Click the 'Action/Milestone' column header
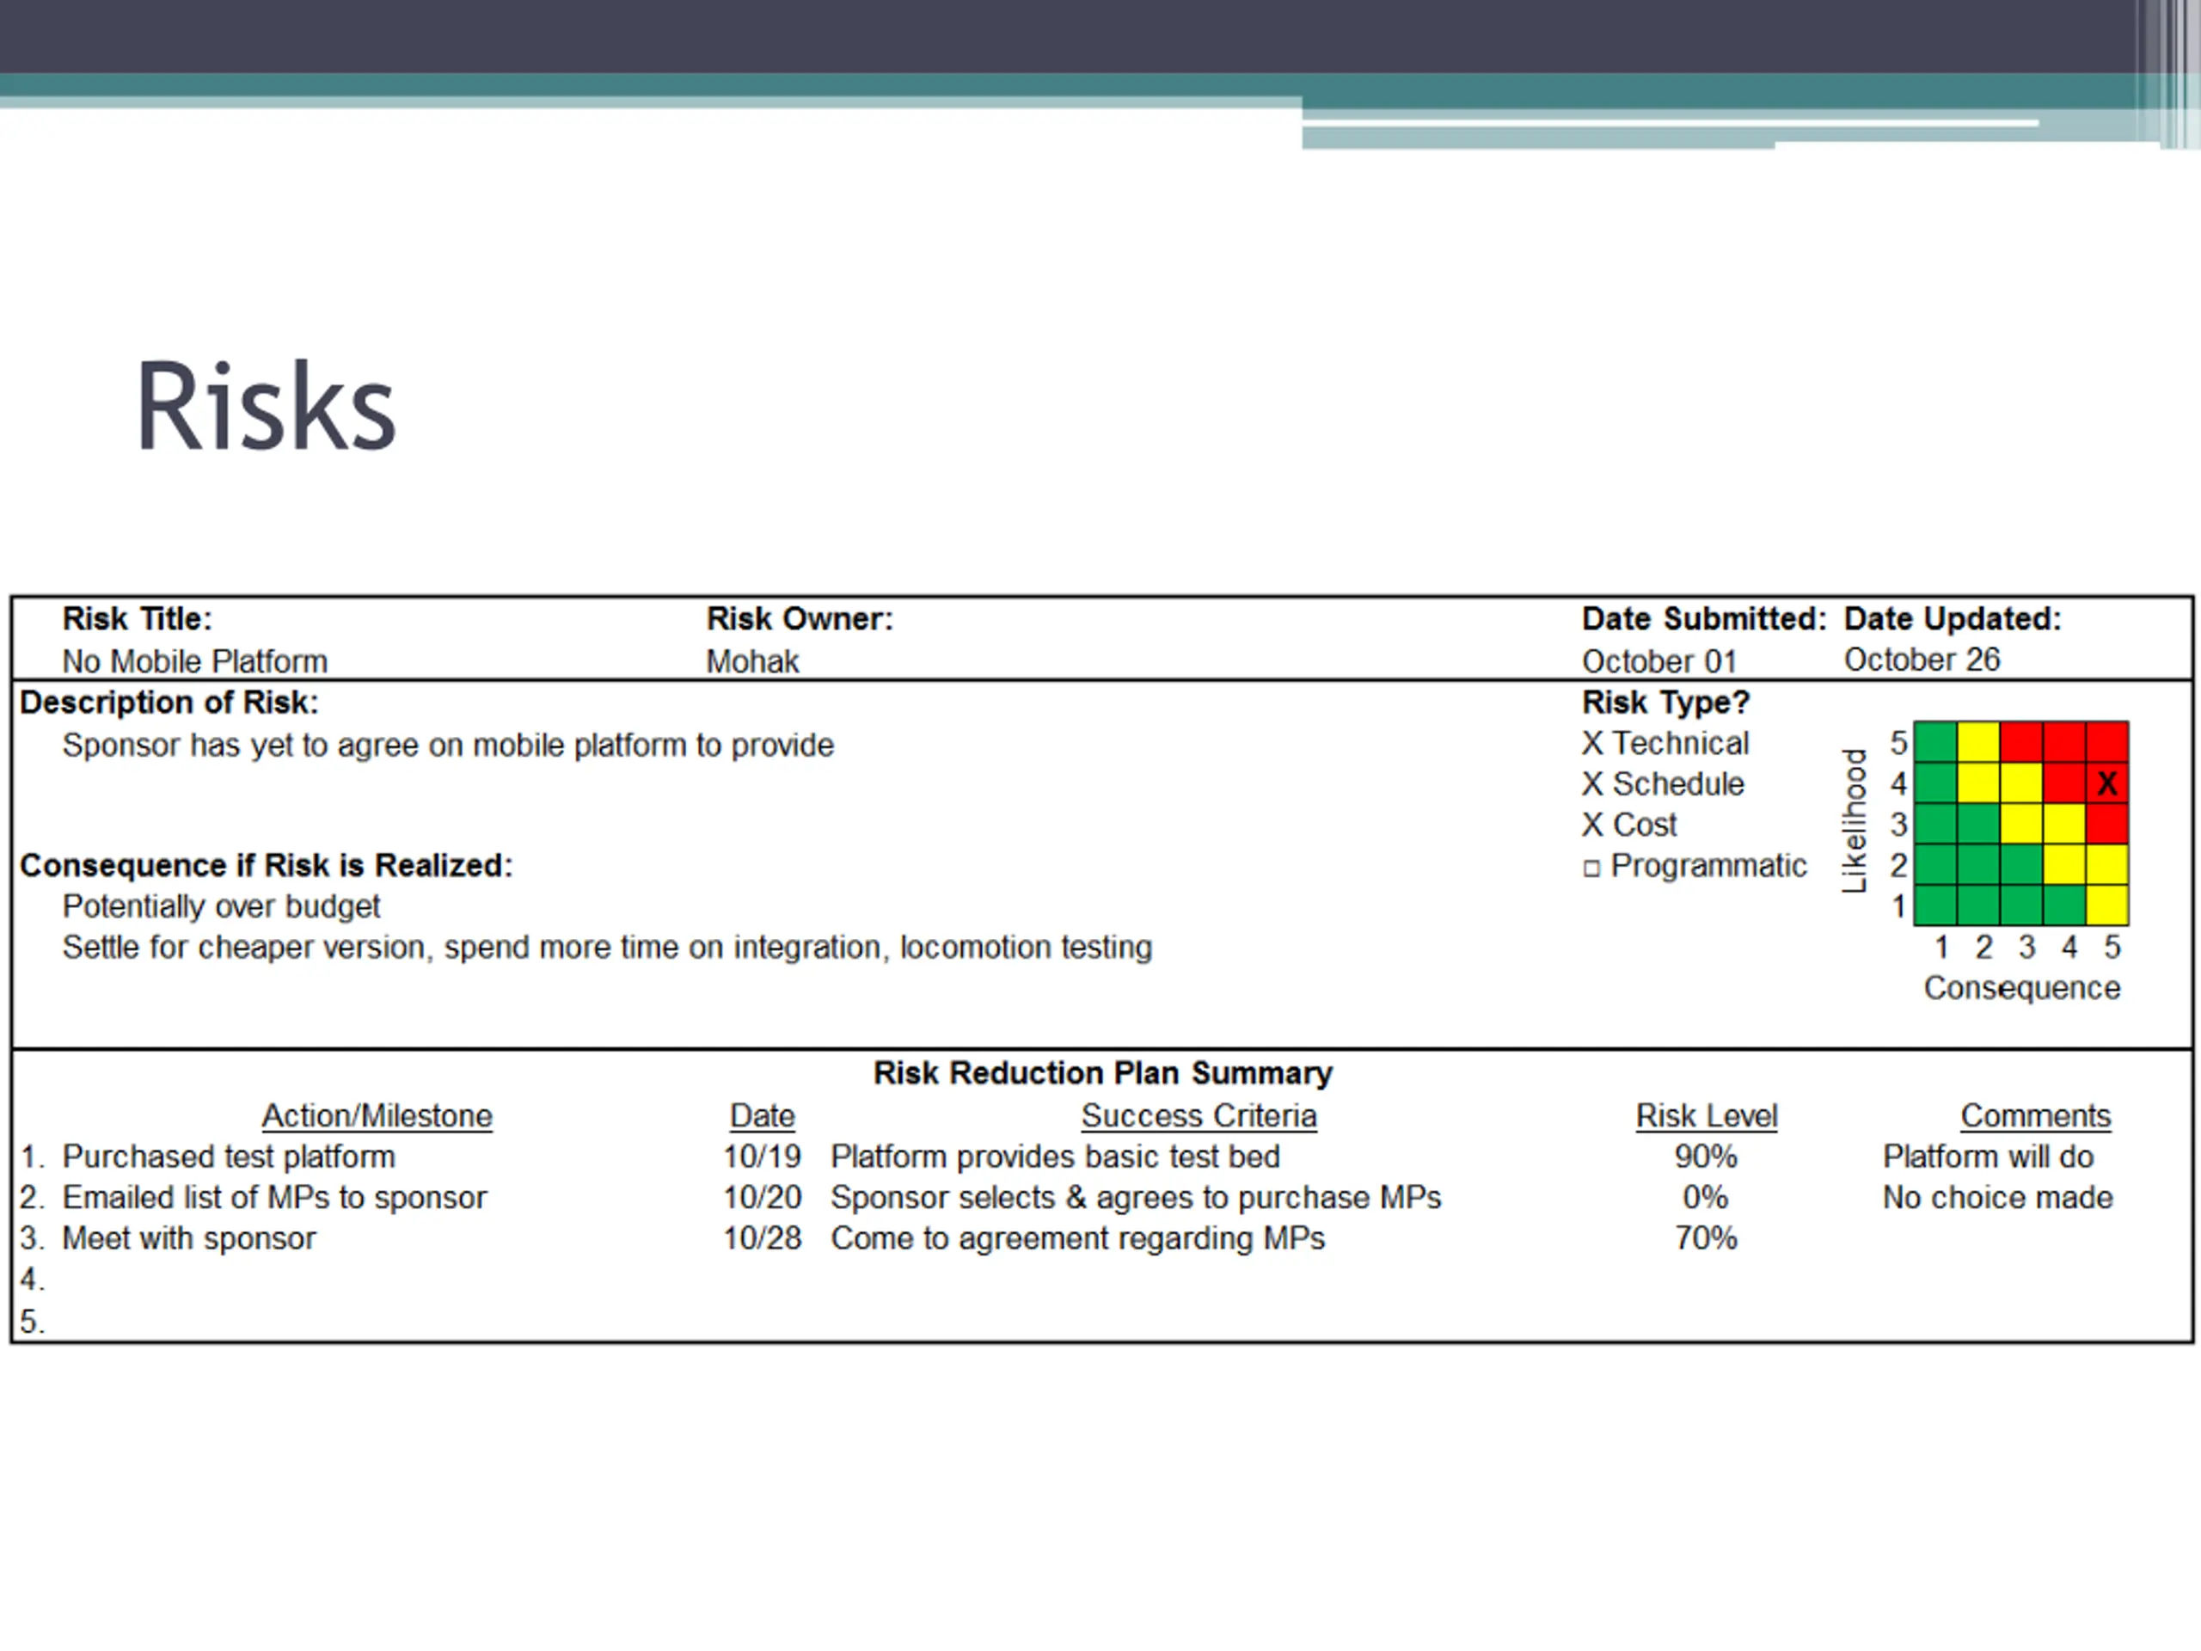 377,1115
